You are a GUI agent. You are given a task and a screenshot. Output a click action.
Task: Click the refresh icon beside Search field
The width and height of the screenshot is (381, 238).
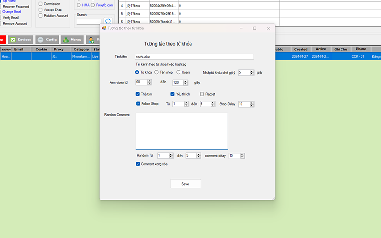(108, 21)
